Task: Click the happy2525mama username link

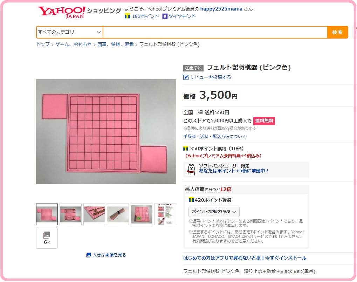Action: pyautogui.click(x=221, y=9)
